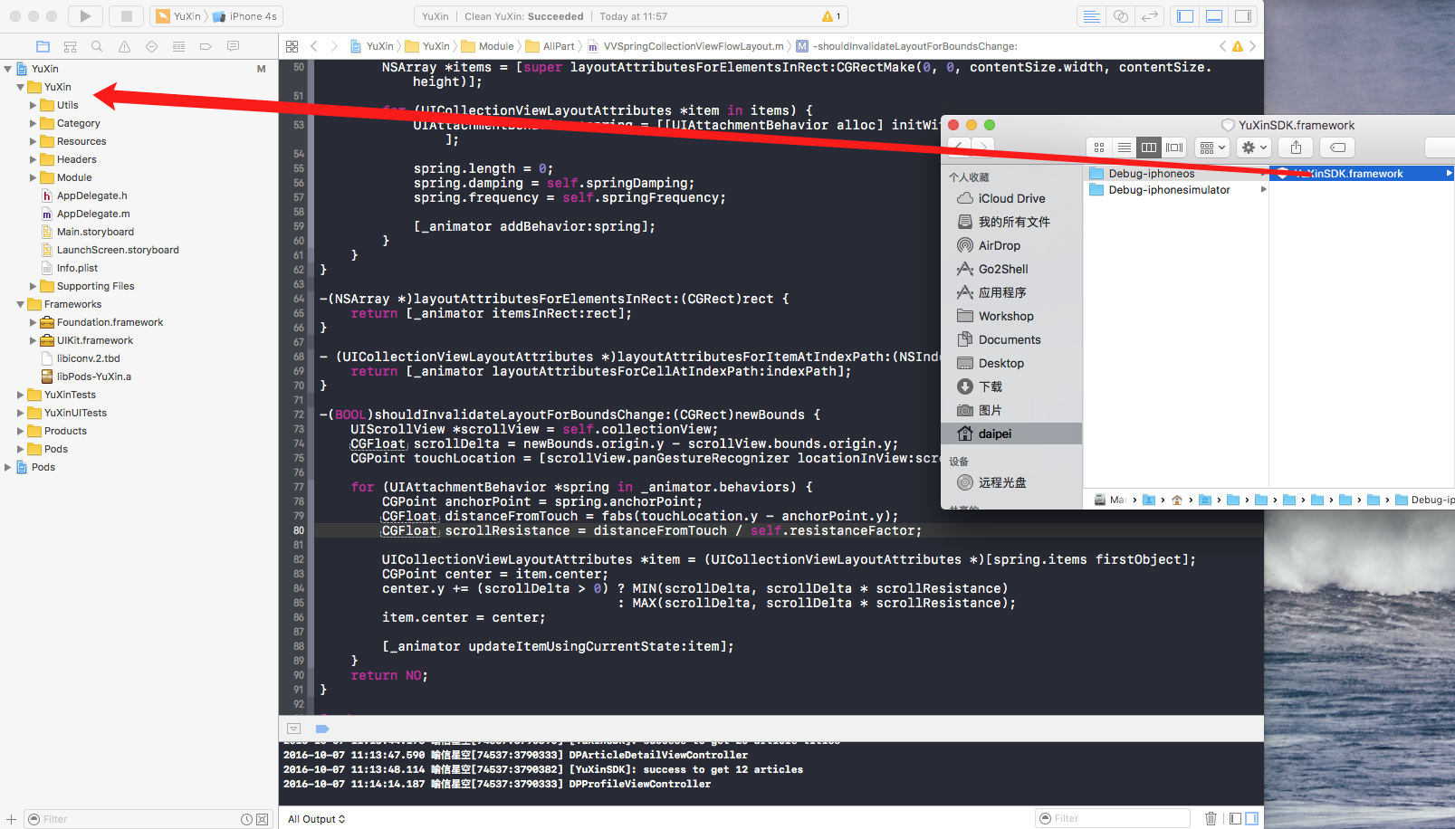This screenshot has width=1455, height=829.
Task: Open the shouldInvalidateLayoutForBoundsChange method menu
Action: click(x=906, y=46)
